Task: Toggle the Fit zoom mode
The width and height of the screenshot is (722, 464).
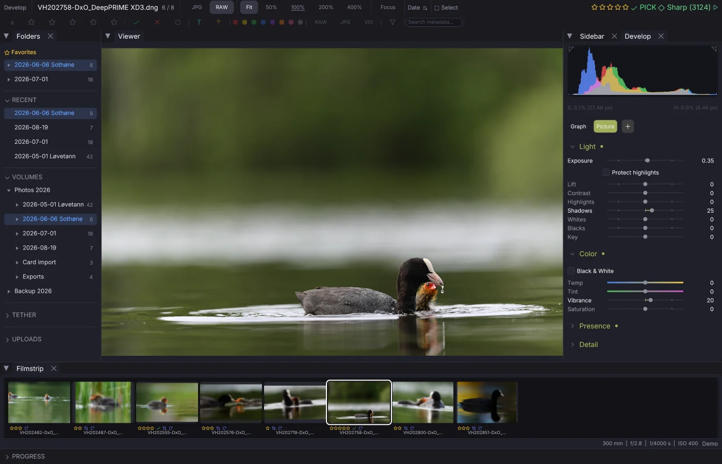Action: (x=249, y=7)
